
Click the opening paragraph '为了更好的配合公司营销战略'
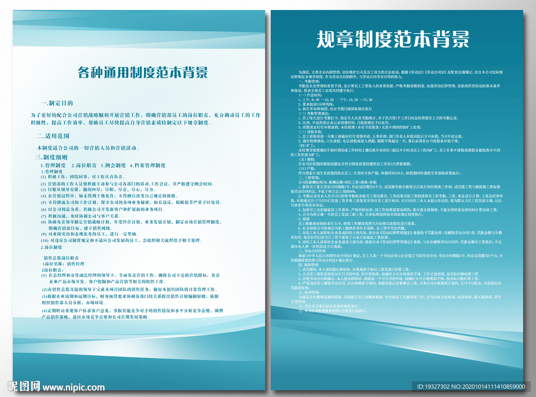(x=146, y=119)
